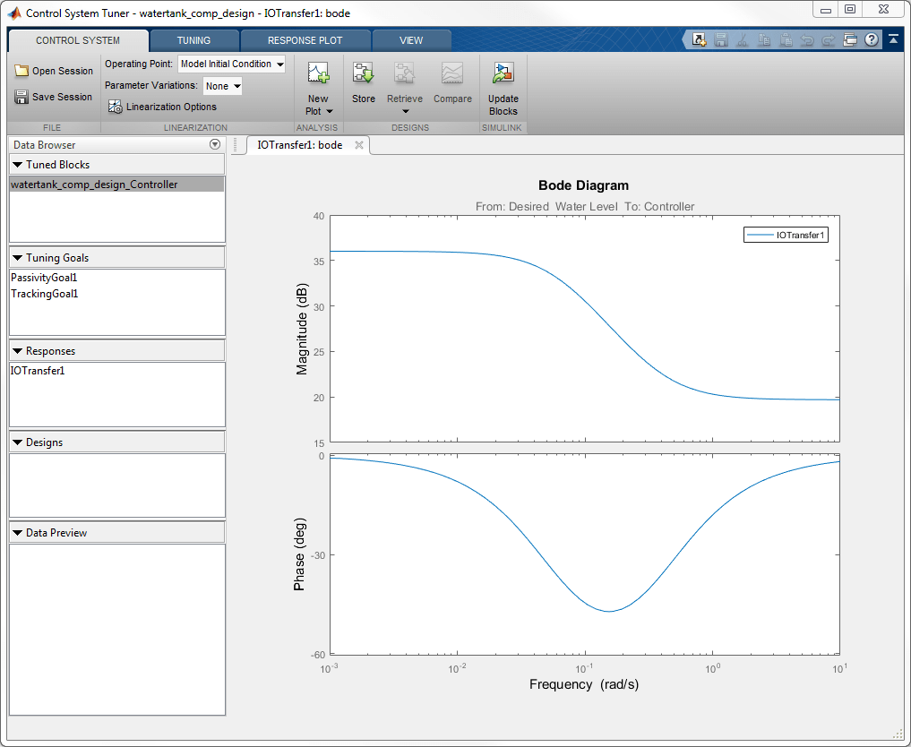Open the Data Browser options menu
The image size is (911, 747).
pos(215,144)
